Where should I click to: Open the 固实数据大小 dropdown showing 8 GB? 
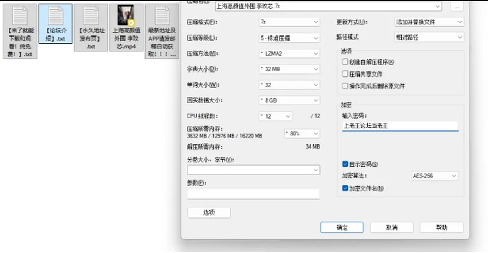289,100
